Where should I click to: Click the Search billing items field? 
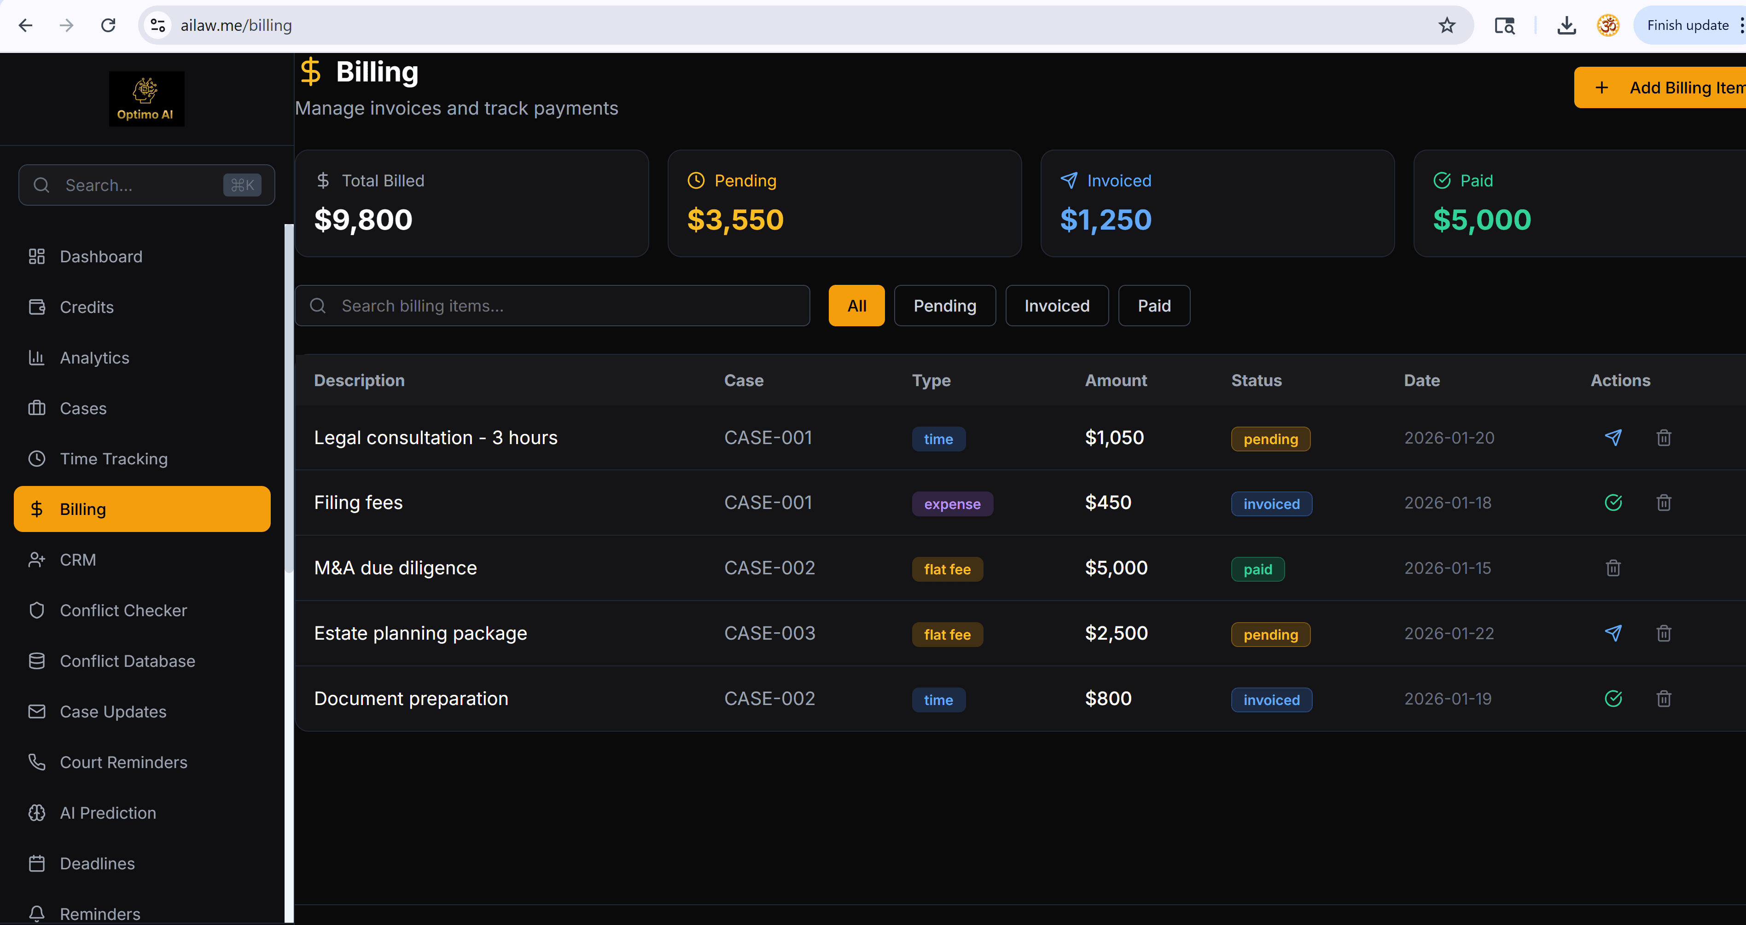click(563, 306)
